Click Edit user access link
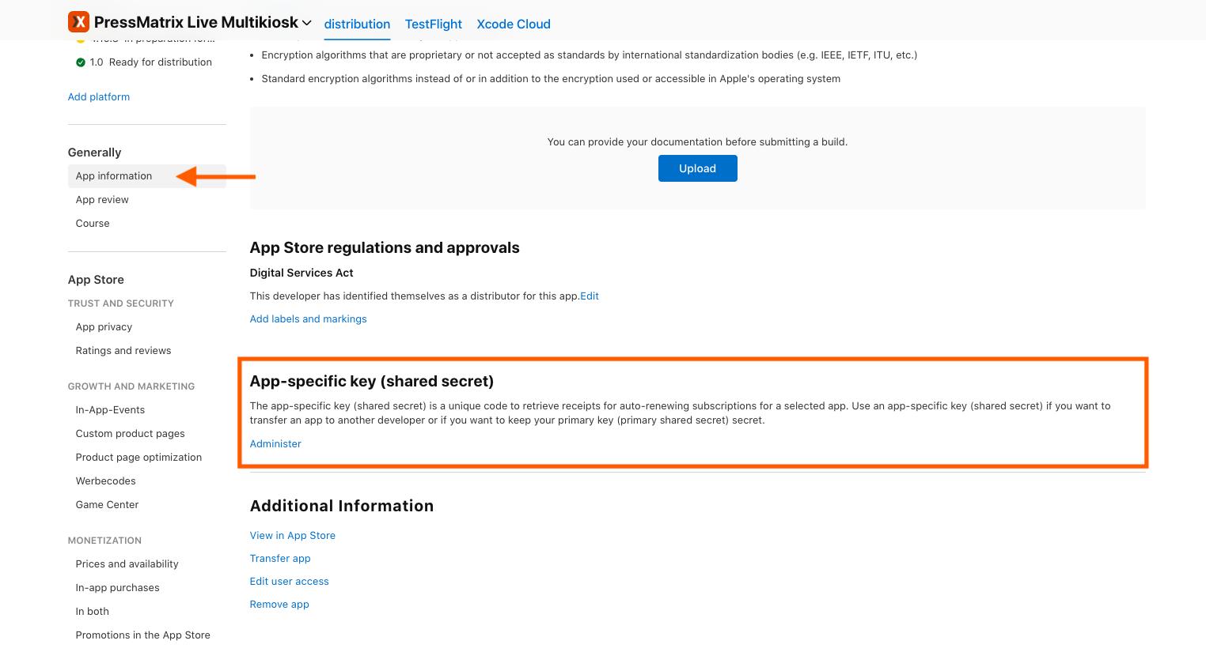The height and width of the screenshot is (667, 1206). click(290, 582)
